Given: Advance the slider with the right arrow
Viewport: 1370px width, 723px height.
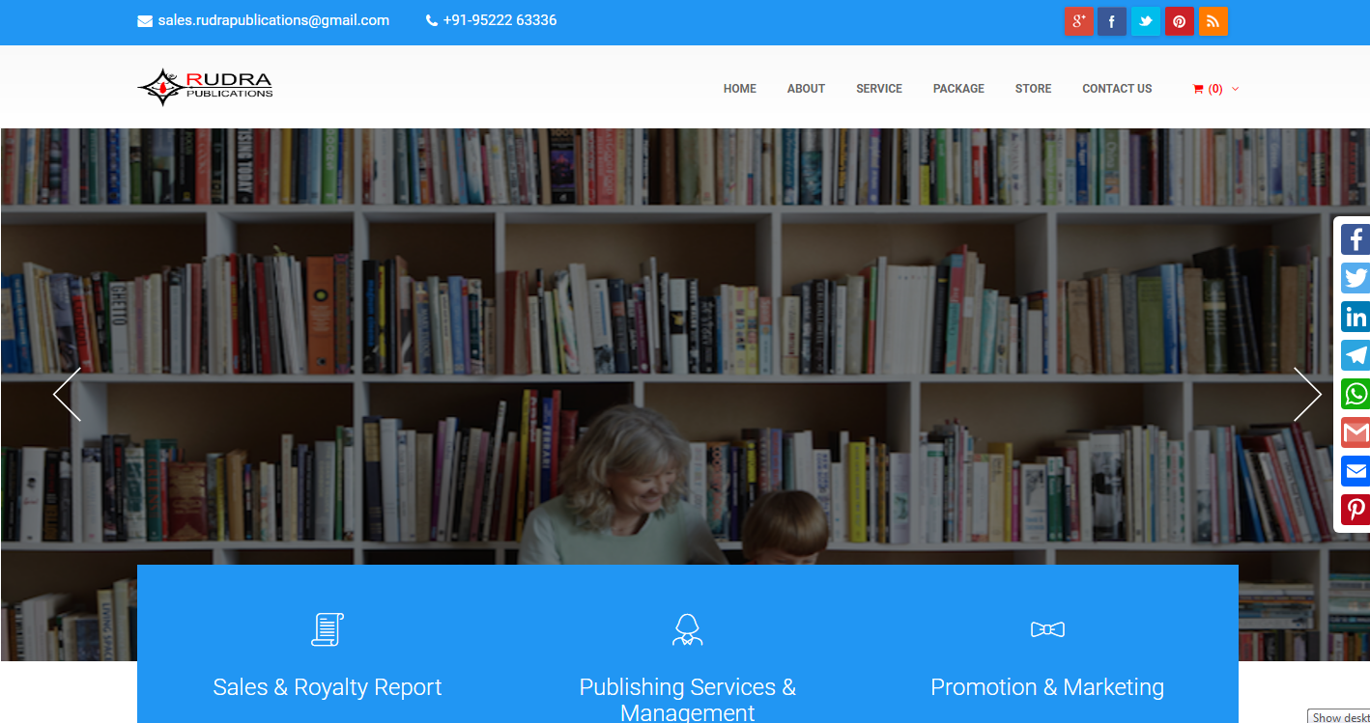Looking at the screenshot, I should coord(1307,394).
